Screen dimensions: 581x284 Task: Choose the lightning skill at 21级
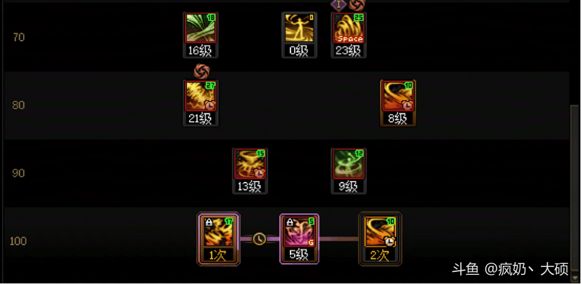(201, 96)
